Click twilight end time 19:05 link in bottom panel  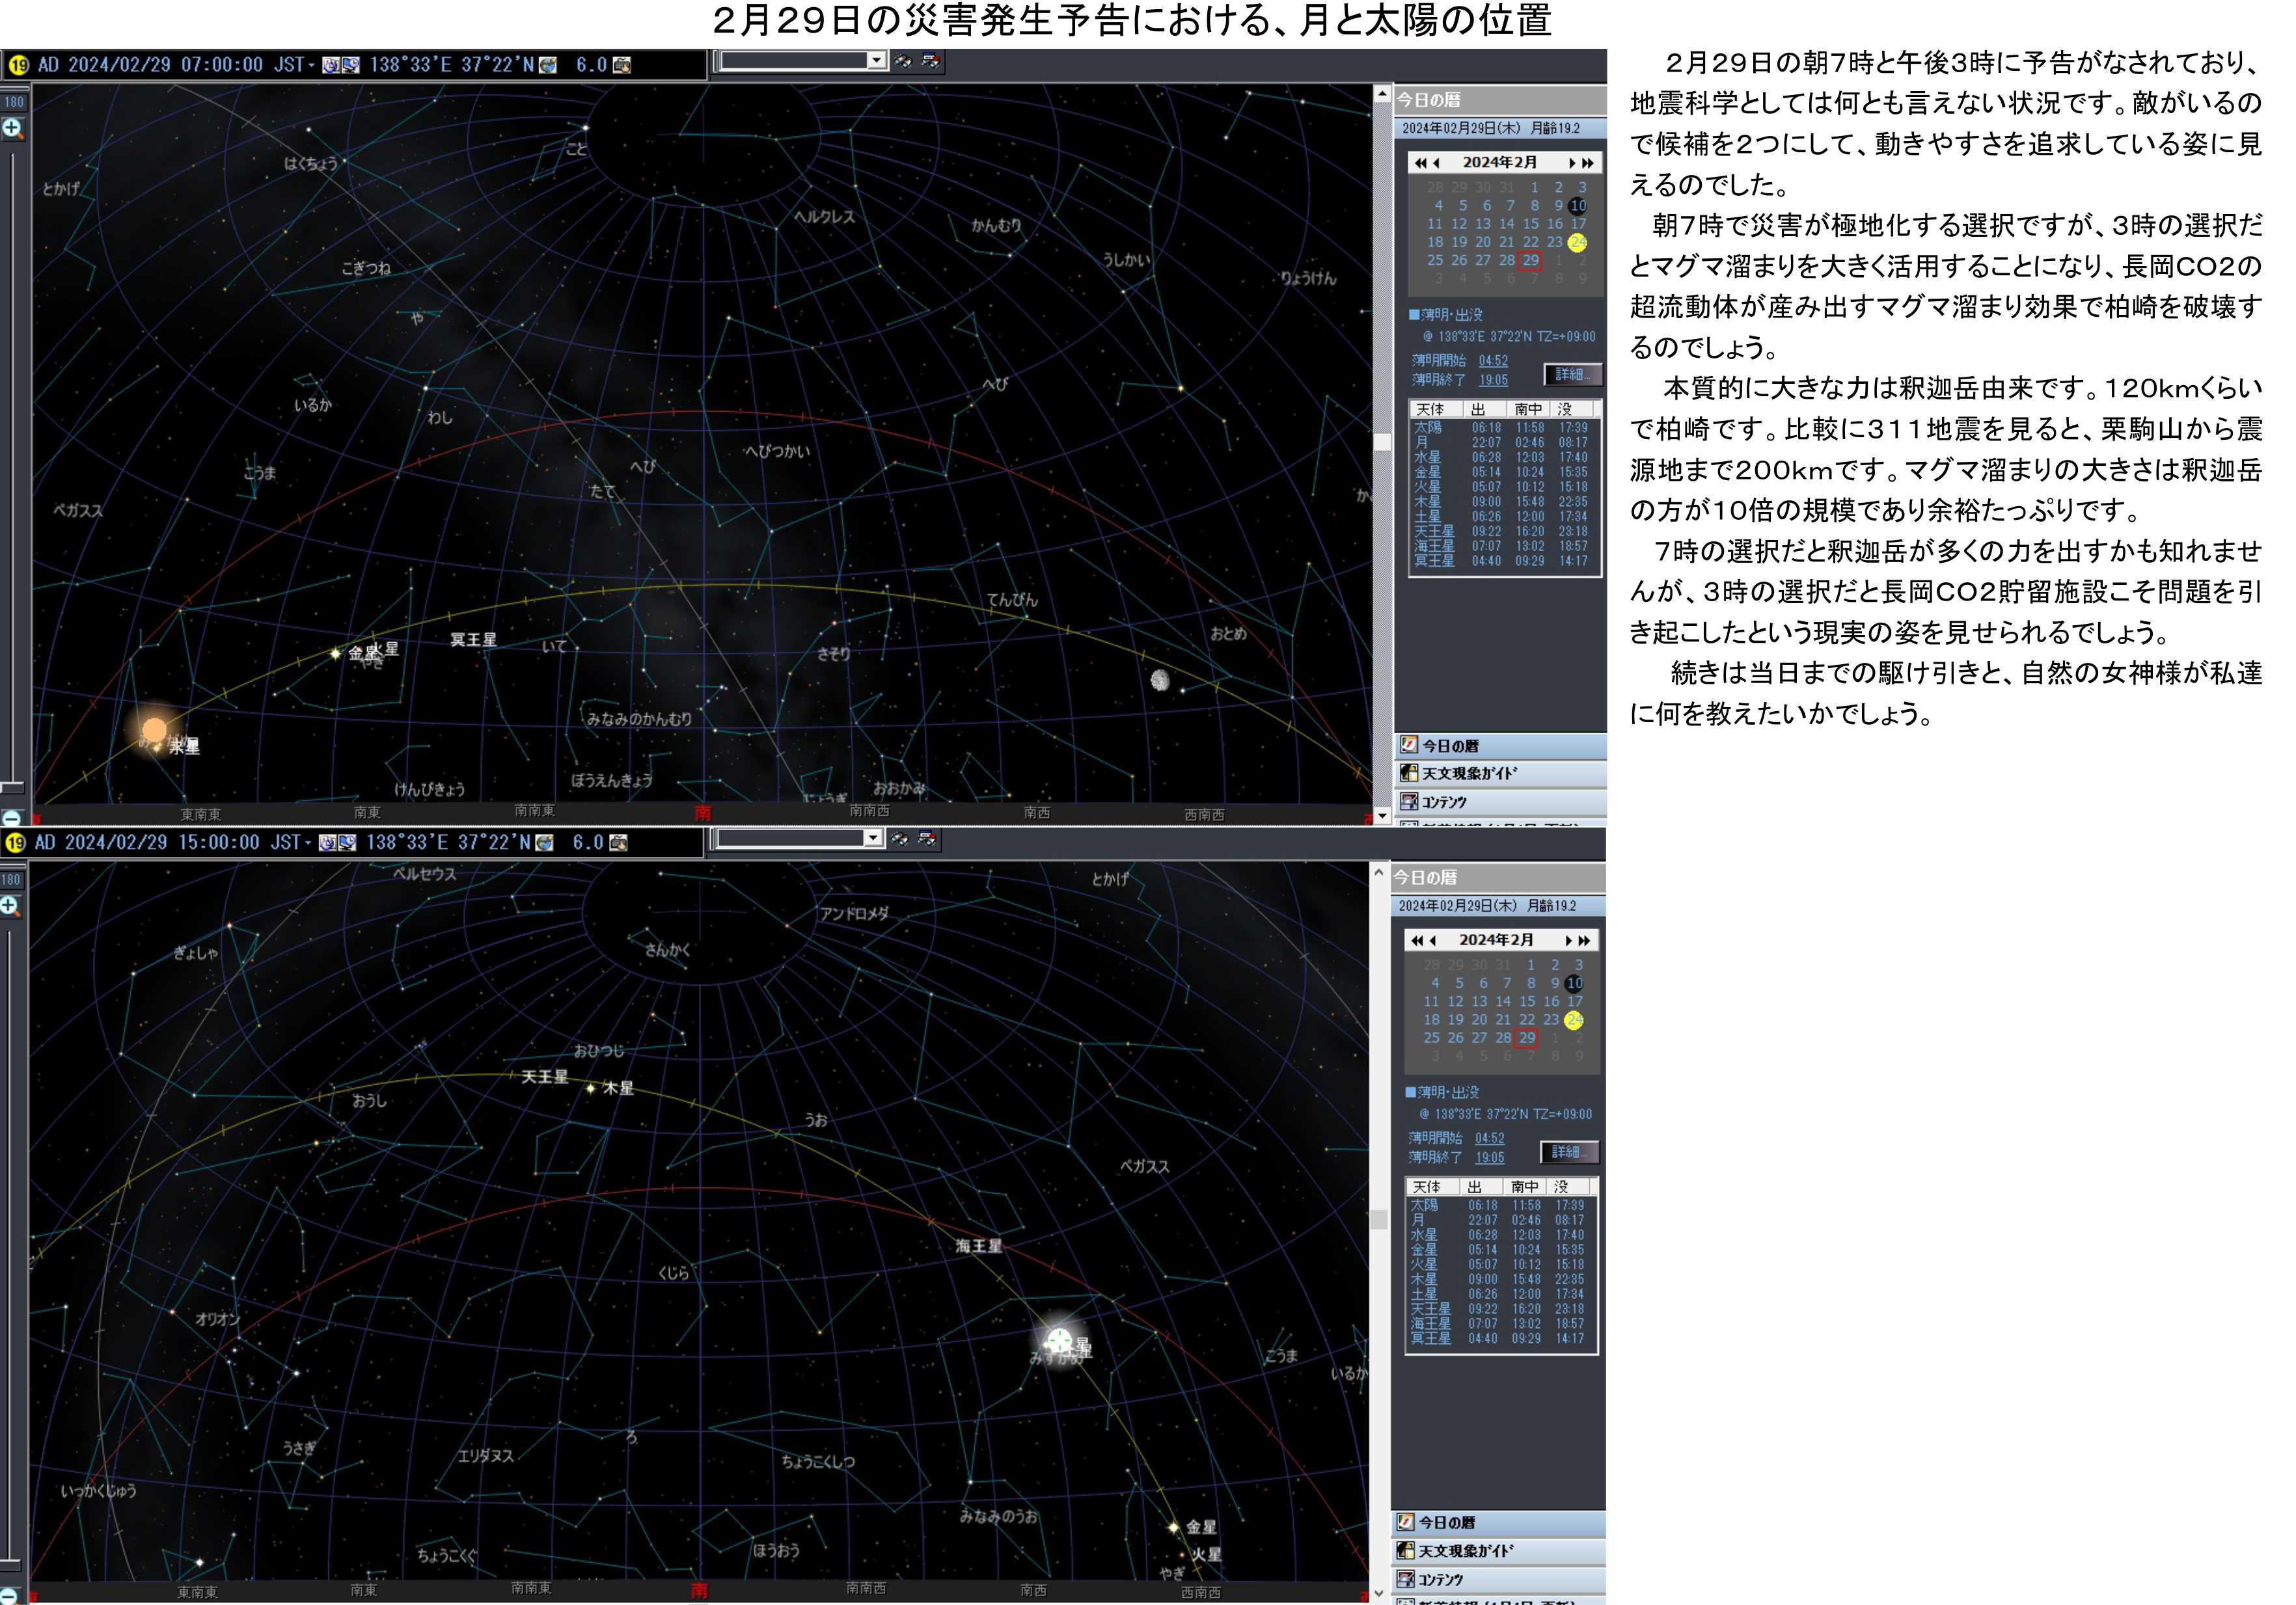(x=1489, y=1157)
